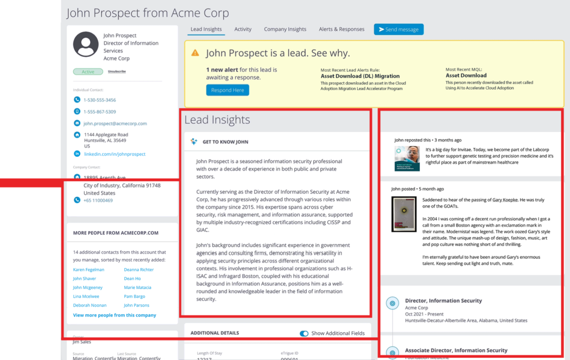Click the warning triangle icon in the lead banner

pos(195,53)
